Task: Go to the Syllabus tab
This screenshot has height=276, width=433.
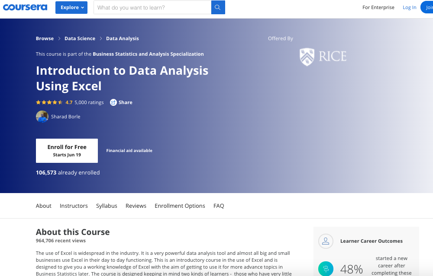Action: coord(107,206)
